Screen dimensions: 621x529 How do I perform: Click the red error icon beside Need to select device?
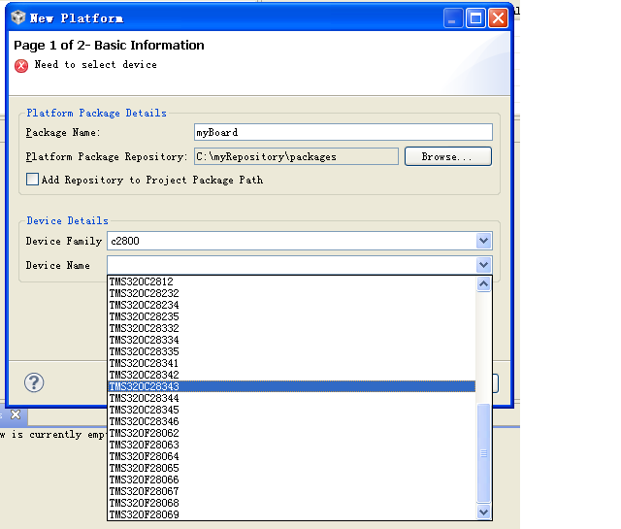coord(21,66)
